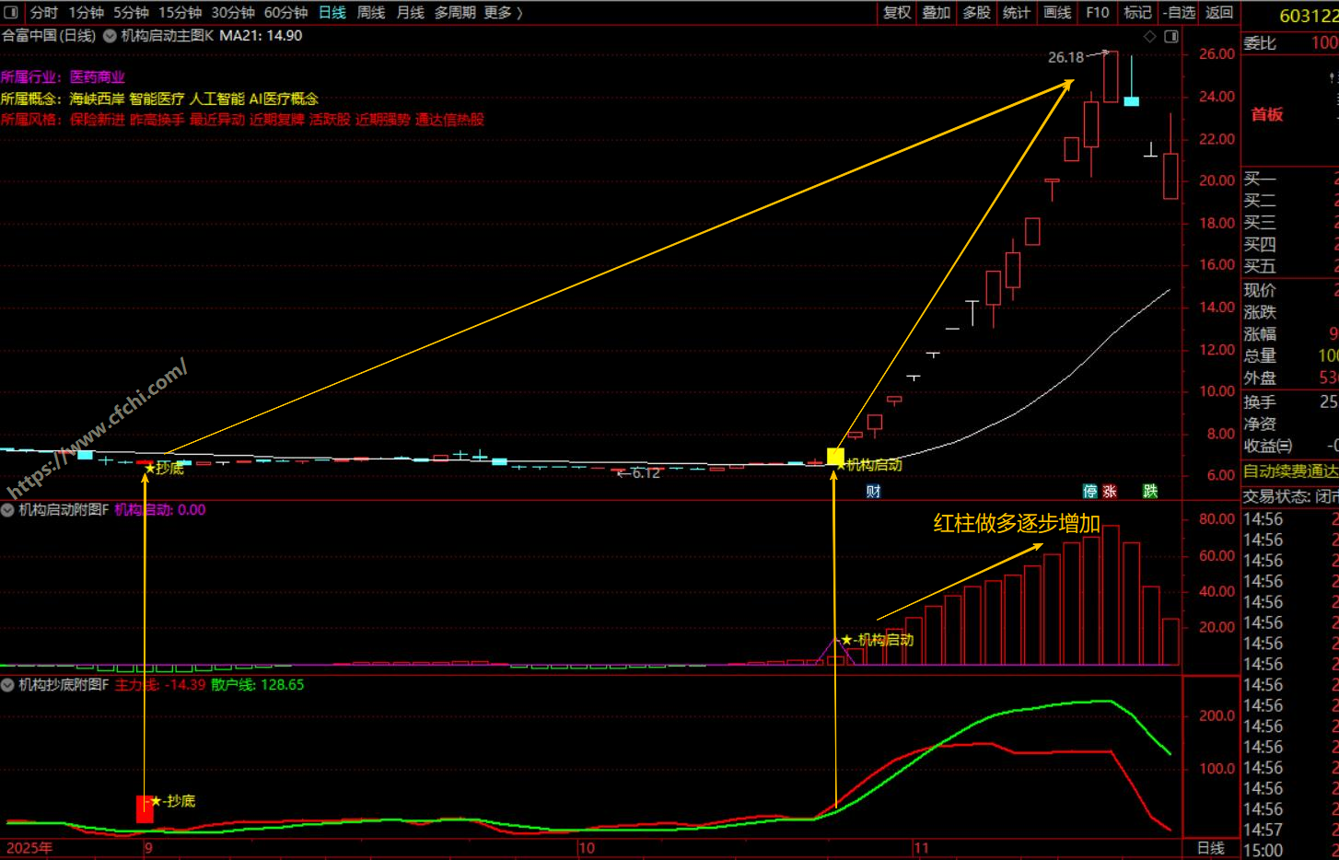Click the 15:00 trade time entry
This screenshot has width=1339, height=860.
[x=1263, y=851]
